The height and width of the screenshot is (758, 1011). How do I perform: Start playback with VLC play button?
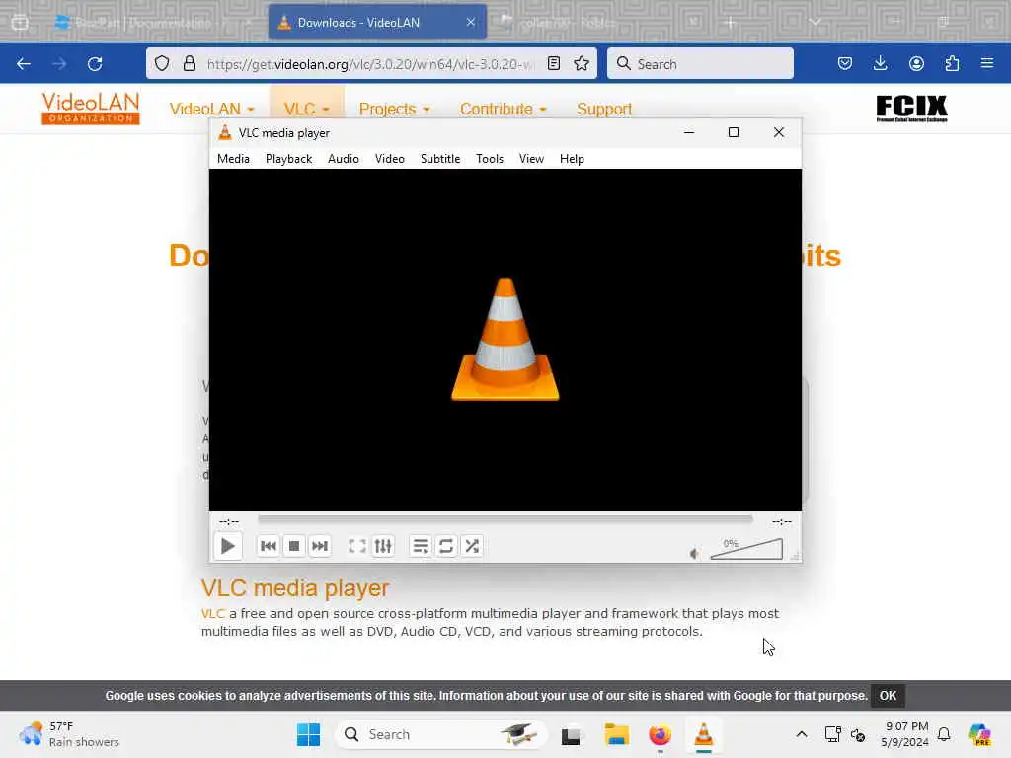click(x=228, y=546)
